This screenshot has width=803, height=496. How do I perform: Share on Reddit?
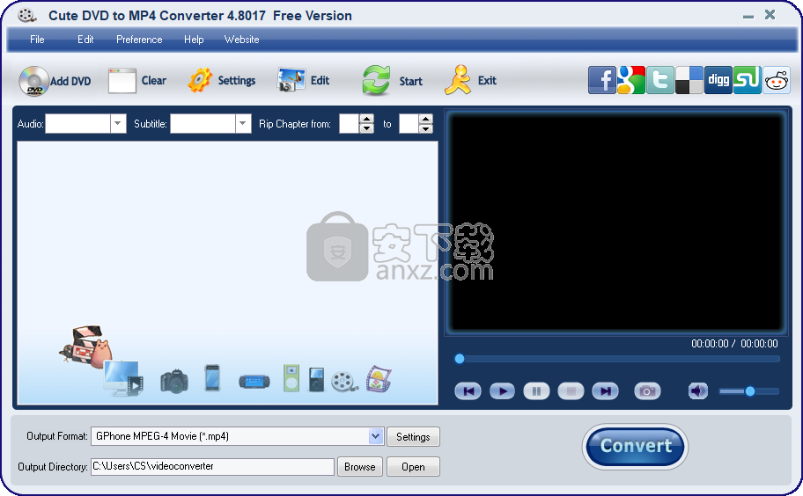[777, 80]
